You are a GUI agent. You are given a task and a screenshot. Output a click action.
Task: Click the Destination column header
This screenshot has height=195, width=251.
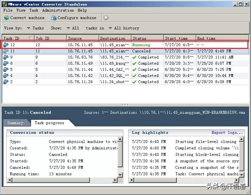pos(115,38)
